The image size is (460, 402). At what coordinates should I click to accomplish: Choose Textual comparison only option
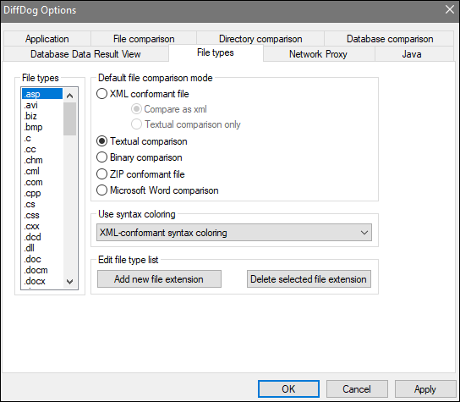186,124
